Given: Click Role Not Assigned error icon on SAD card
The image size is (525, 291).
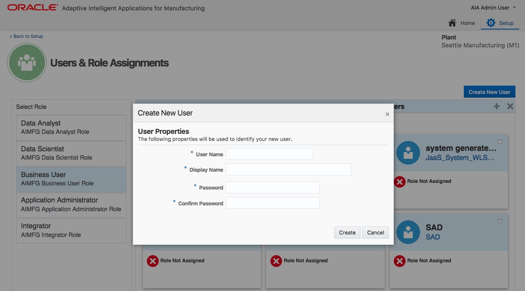Looking at the screenshot, I should click(x=399, y=261).
